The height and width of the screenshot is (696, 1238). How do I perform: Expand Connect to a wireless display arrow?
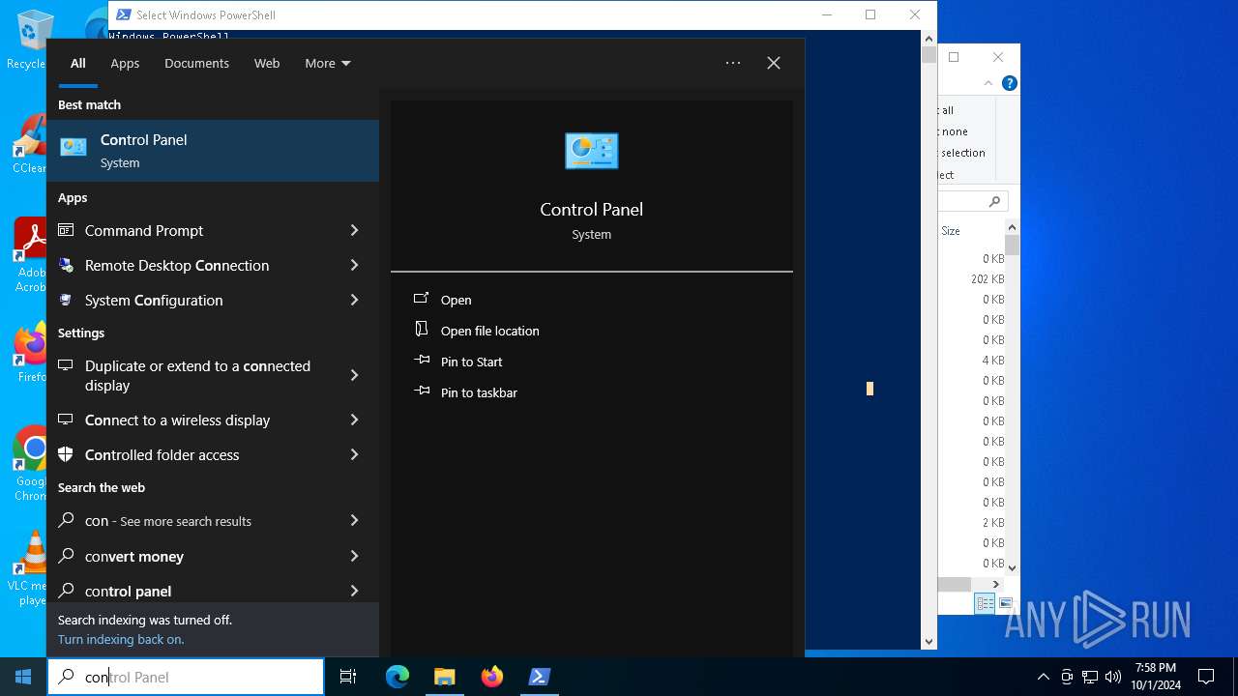tap(354, 420)
